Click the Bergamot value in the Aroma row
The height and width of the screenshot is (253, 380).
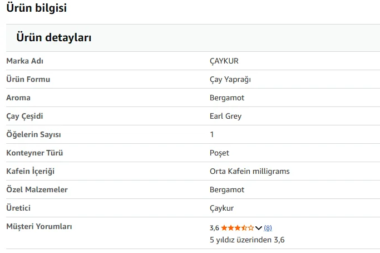pyautogui.click(x=227, y=98)
